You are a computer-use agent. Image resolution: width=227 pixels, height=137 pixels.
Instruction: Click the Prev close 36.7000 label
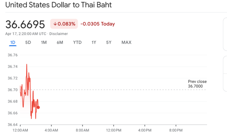click(x=197, y=84)
